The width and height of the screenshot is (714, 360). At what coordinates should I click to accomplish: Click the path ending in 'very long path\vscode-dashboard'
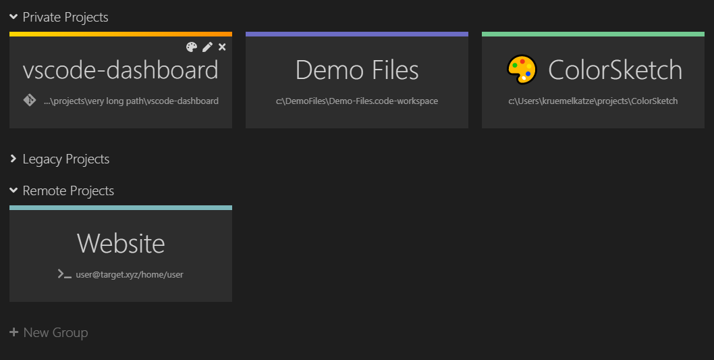131,101
